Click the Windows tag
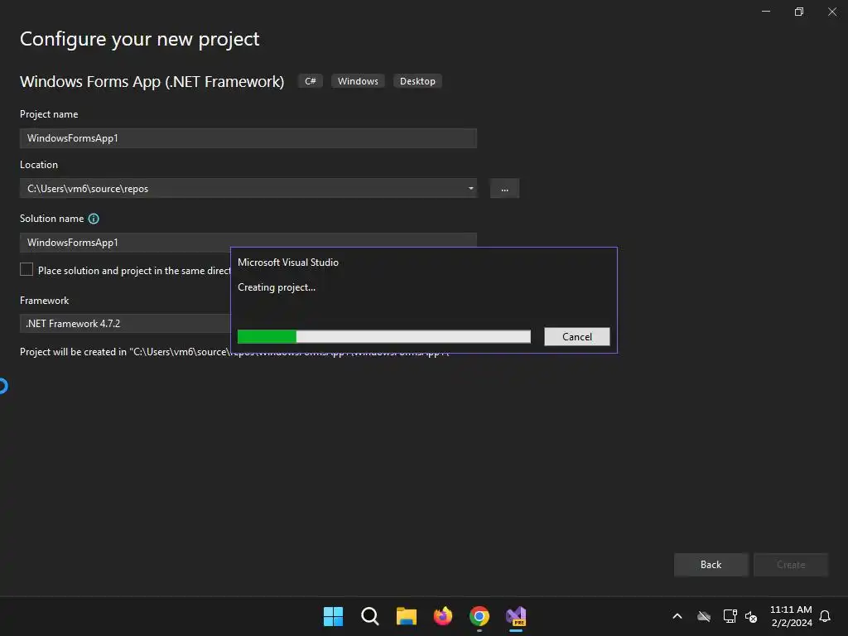This screenshot has height=636, width=848. [x=358, y=81]
